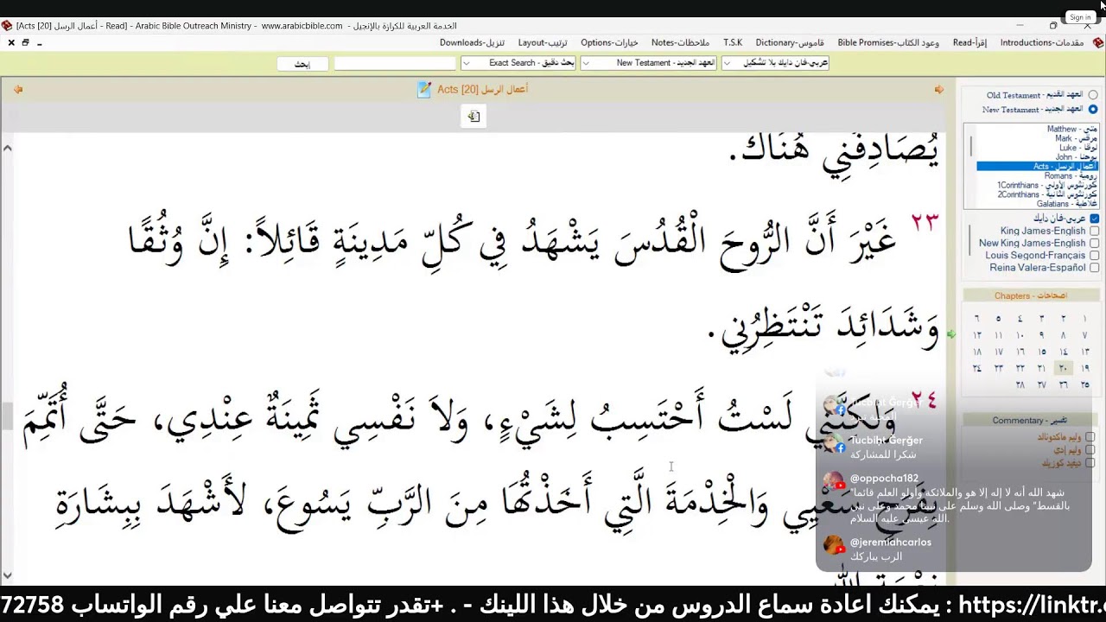Click the small document icon under the chapter title
1106x622 pixels.
coord(474,117)
